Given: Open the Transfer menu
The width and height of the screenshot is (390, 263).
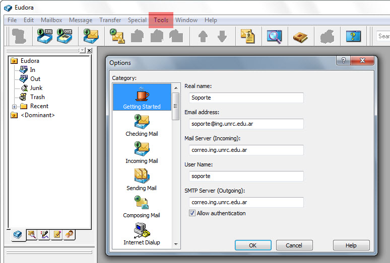Looking at the screenshot, I should pos(110,20).
